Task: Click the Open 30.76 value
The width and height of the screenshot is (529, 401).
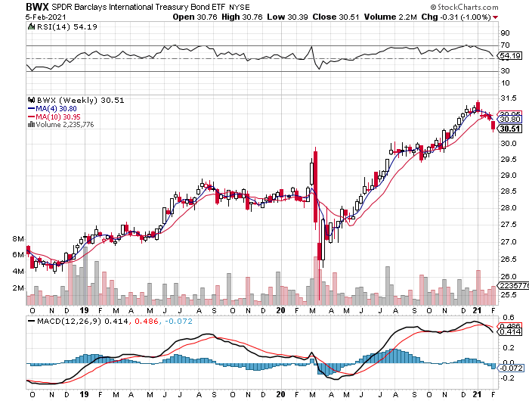Action: click(x=195, y=17)
